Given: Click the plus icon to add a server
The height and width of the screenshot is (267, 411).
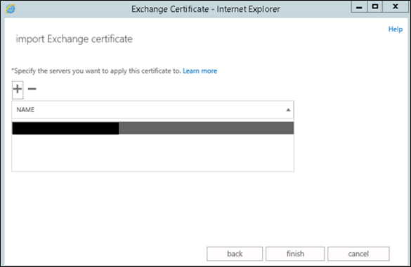Looking at the screenshot, I should click(18, 89).
